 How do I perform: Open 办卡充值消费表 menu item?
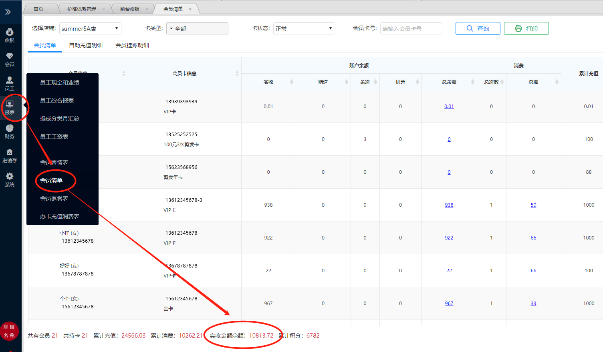(60, 216)
